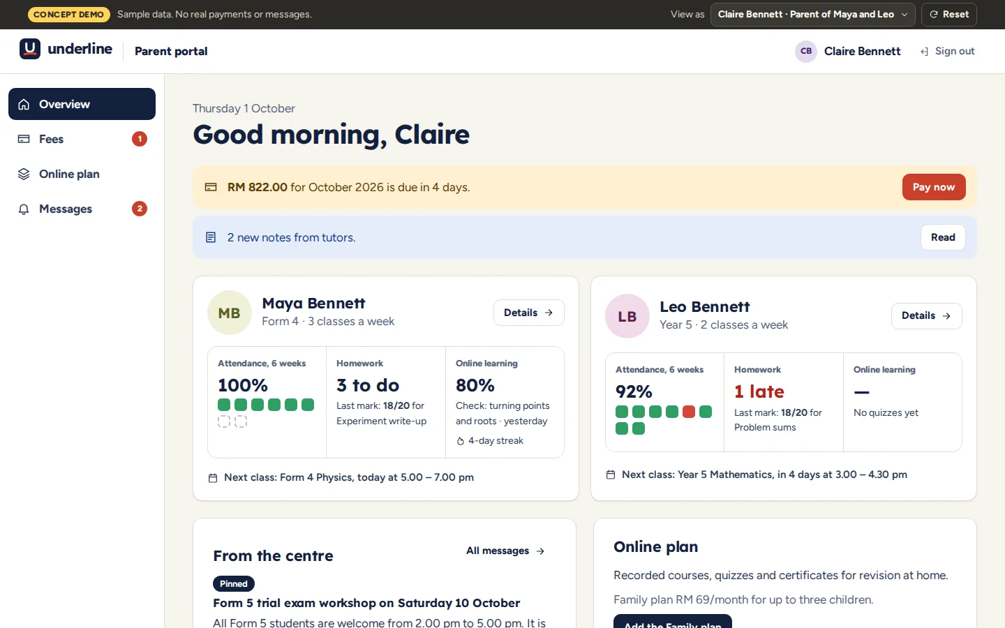Click the Online plan layers icon

24,174
